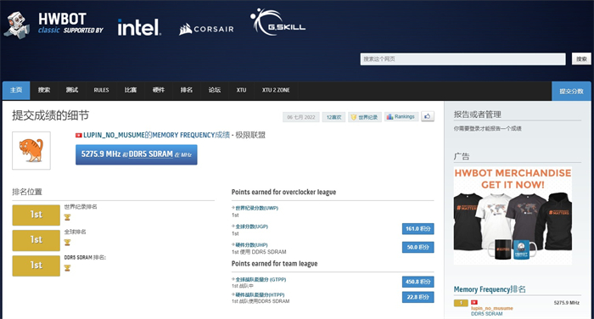Viewport: 594px width, 319px height.
Task: Open the LUPIN_NO_MUSUME user profile link
Action: pos(114,135)
